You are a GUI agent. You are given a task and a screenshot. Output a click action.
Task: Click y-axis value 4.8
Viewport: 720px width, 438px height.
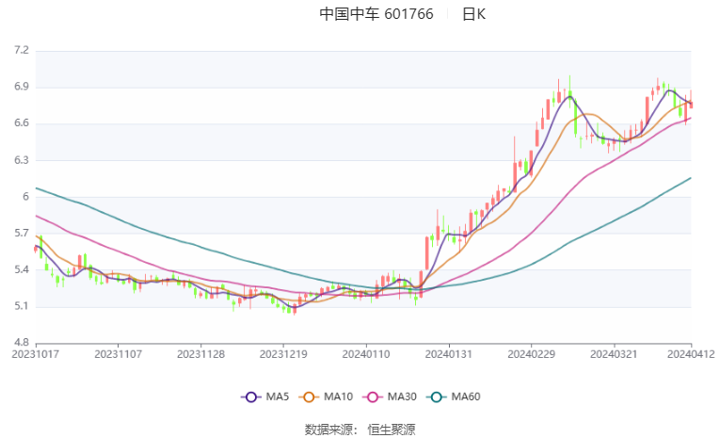(22, 343)
